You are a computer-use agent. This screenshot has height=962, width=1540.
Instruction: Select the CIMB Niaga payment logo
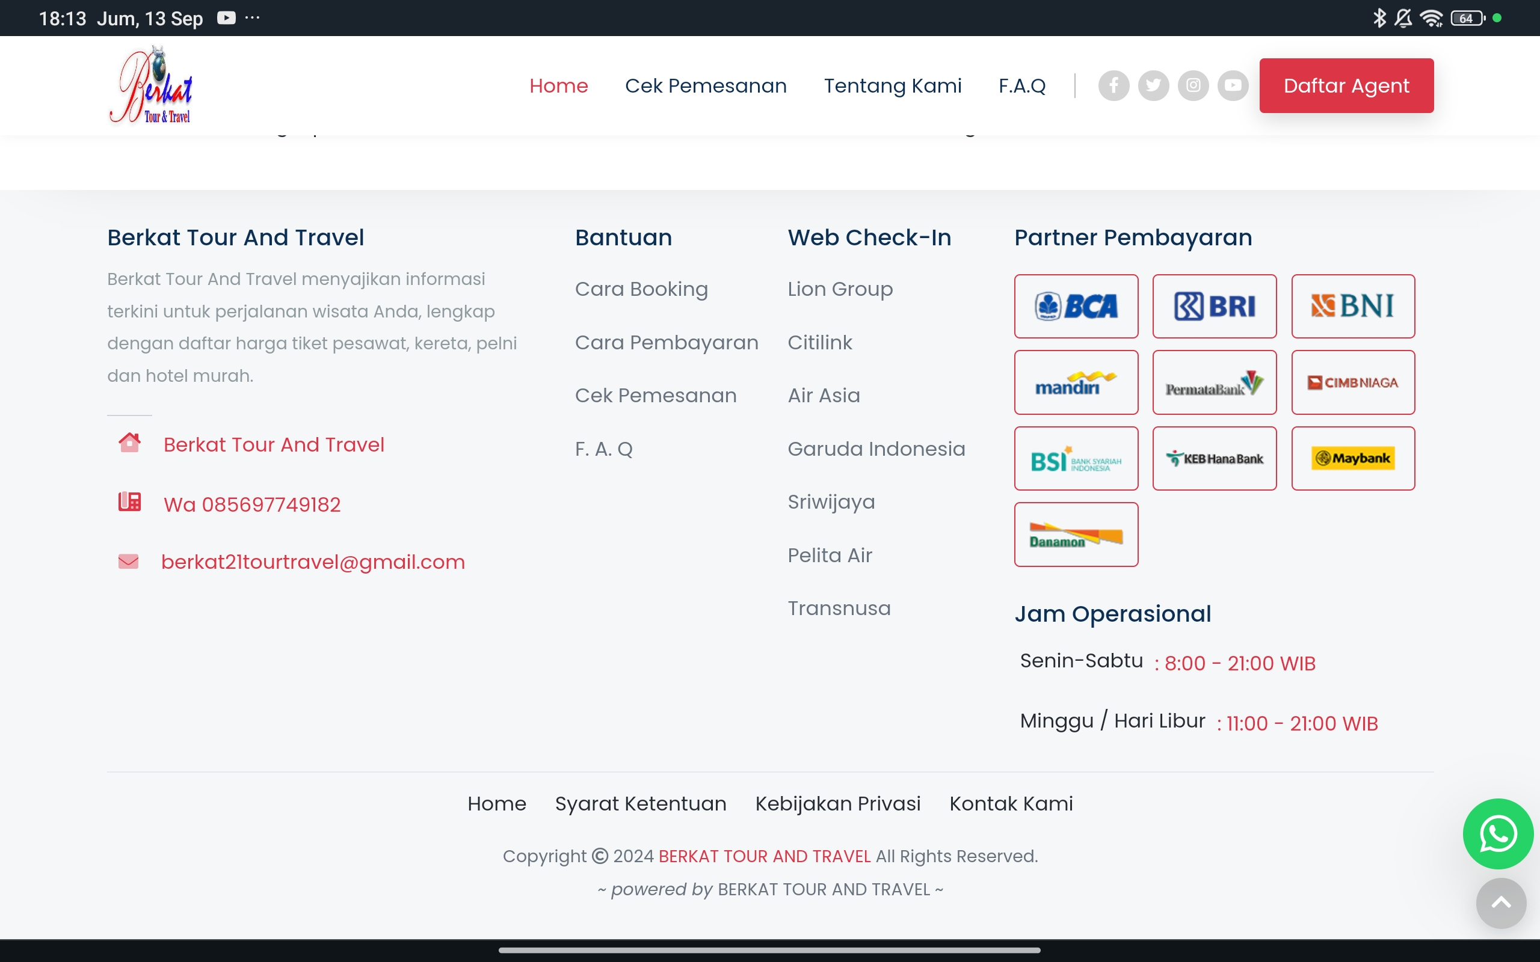coord(1353,382)
